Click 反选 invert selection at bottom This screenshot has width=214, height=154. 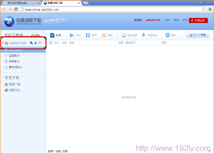coord(65,151)
